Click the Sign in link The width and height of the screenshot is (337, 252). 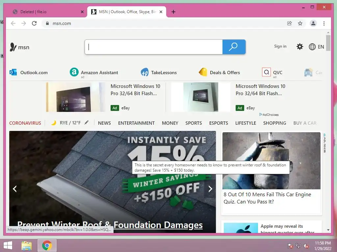[280, 46]
